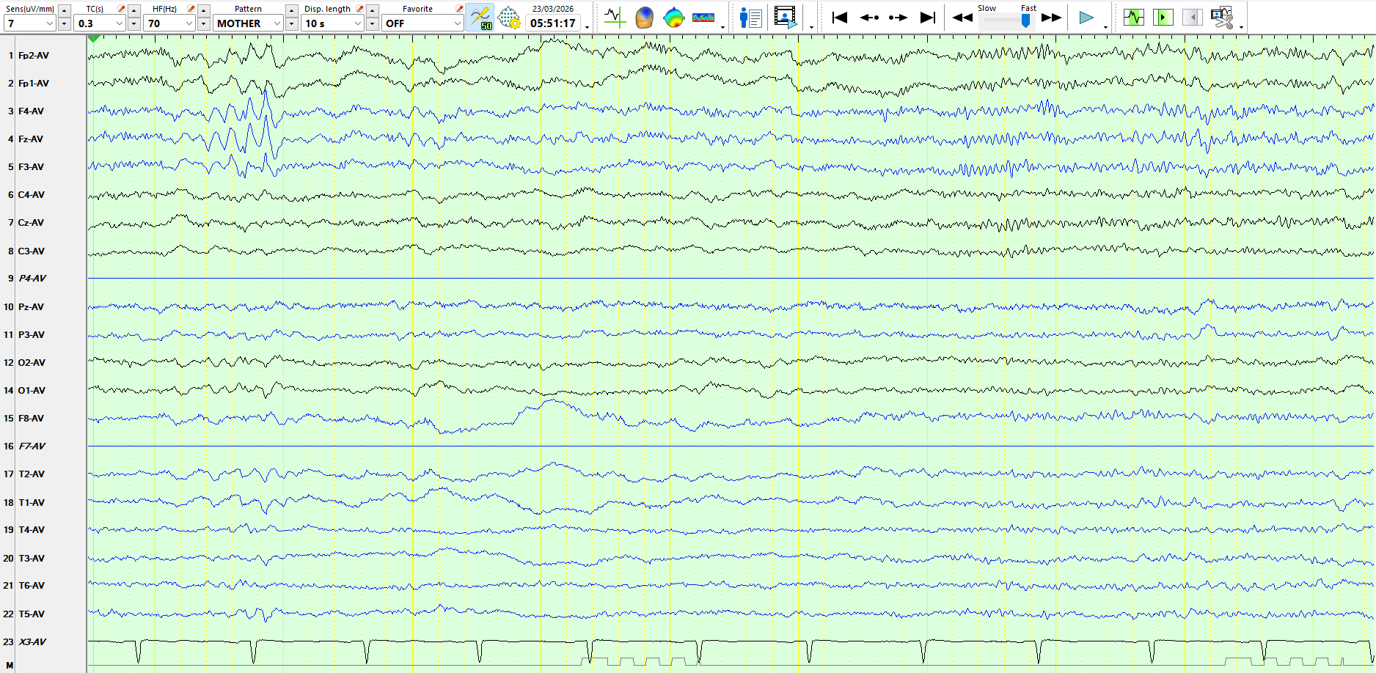Step the Pattern selection down
The height and width of the screenshot is (673, 1376).
click(292, 24)
